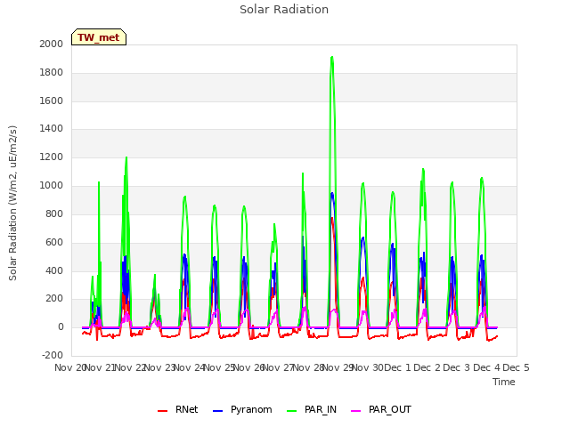Click the y-axis label Solar Radiation (W/m2, uE/m2/s)

click(x=12, y=203)
